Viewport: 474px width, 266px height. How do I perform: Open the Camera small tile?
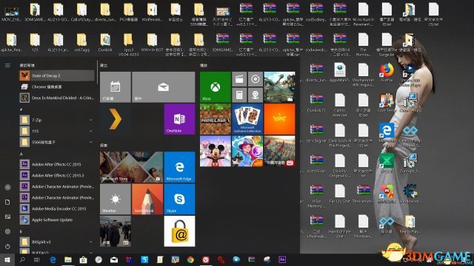point(256,95)
